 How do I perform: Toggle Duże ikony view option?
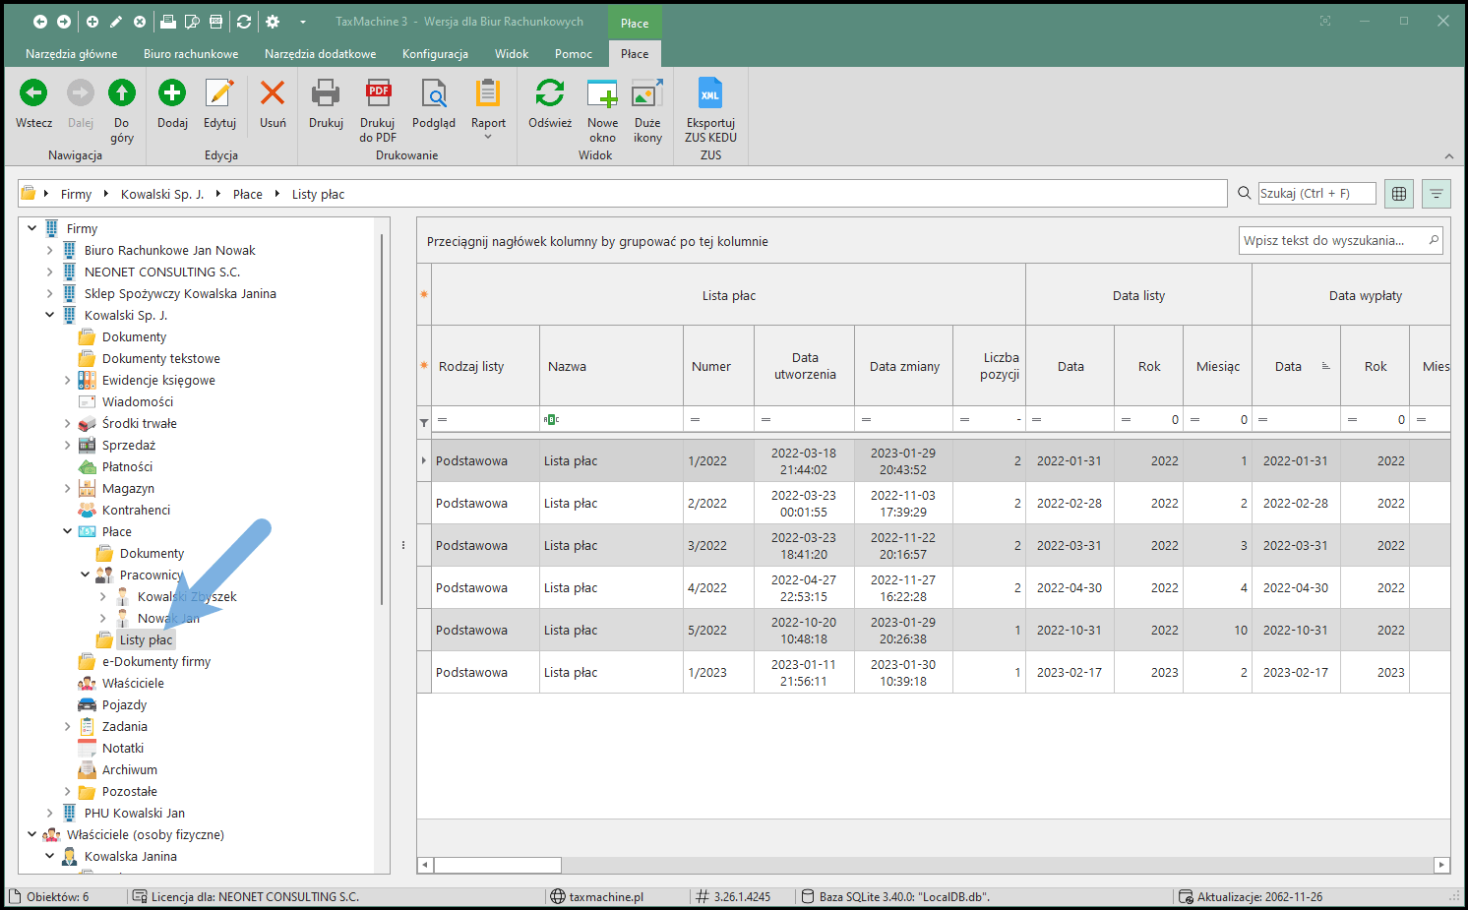pyautogui.click(x=647, y=94)
